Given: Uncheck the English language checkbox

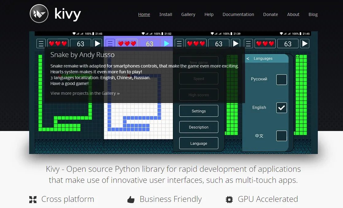Looking at the screenshot, I should coord(282,108).
